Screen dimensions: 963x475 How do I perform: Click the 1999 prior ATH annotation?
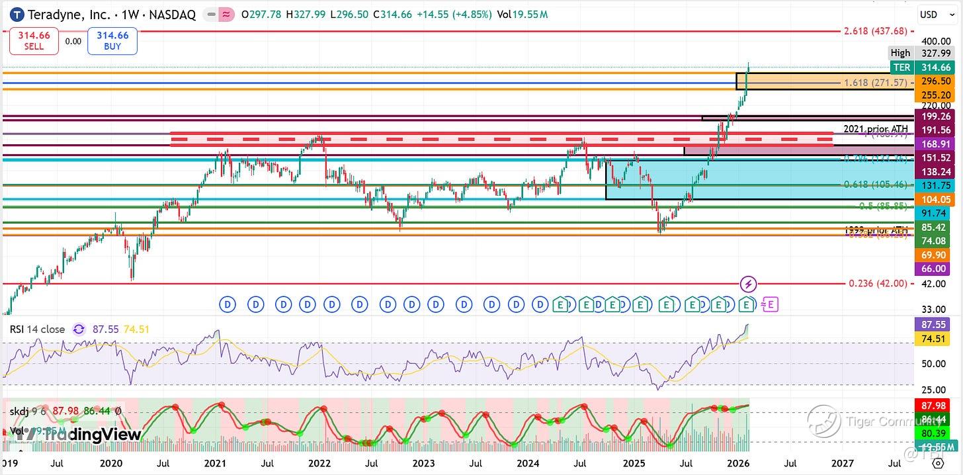coord(875,230)
